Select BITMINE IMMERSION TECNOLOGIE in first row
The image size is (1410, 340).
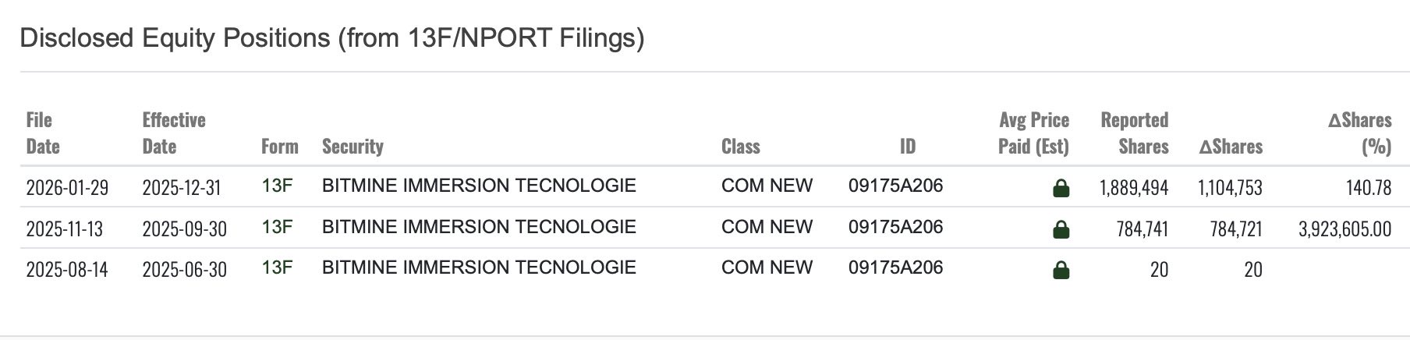479,186
